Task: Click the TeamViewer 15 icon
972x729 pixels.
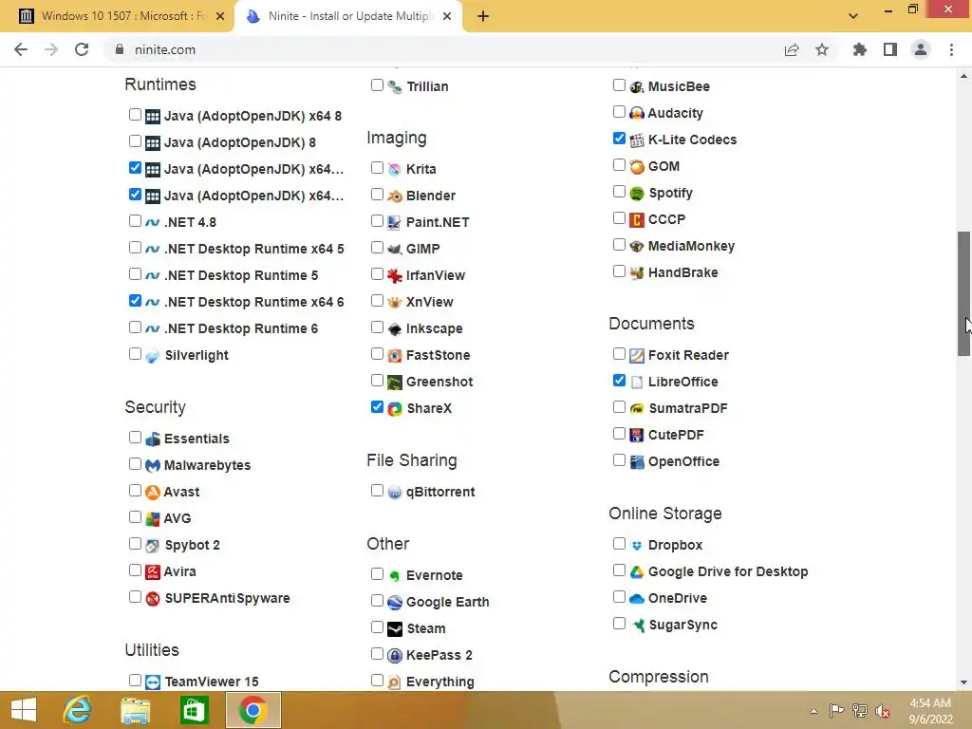Action: pos(153,682)
